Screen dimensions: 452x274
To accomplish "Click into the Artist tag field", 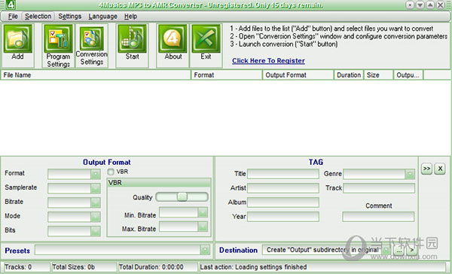I will [x=283, y=188].
